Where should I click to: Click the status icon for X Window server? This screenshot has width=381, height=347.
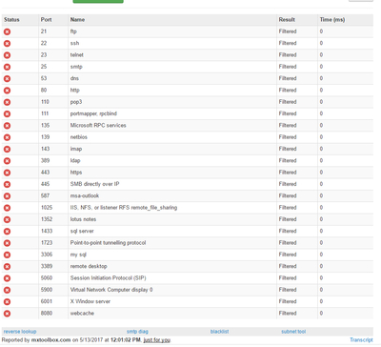(x=7, y=302)
